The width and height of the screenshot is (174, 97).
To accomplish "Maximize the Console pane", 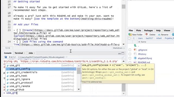I will 123,53.
